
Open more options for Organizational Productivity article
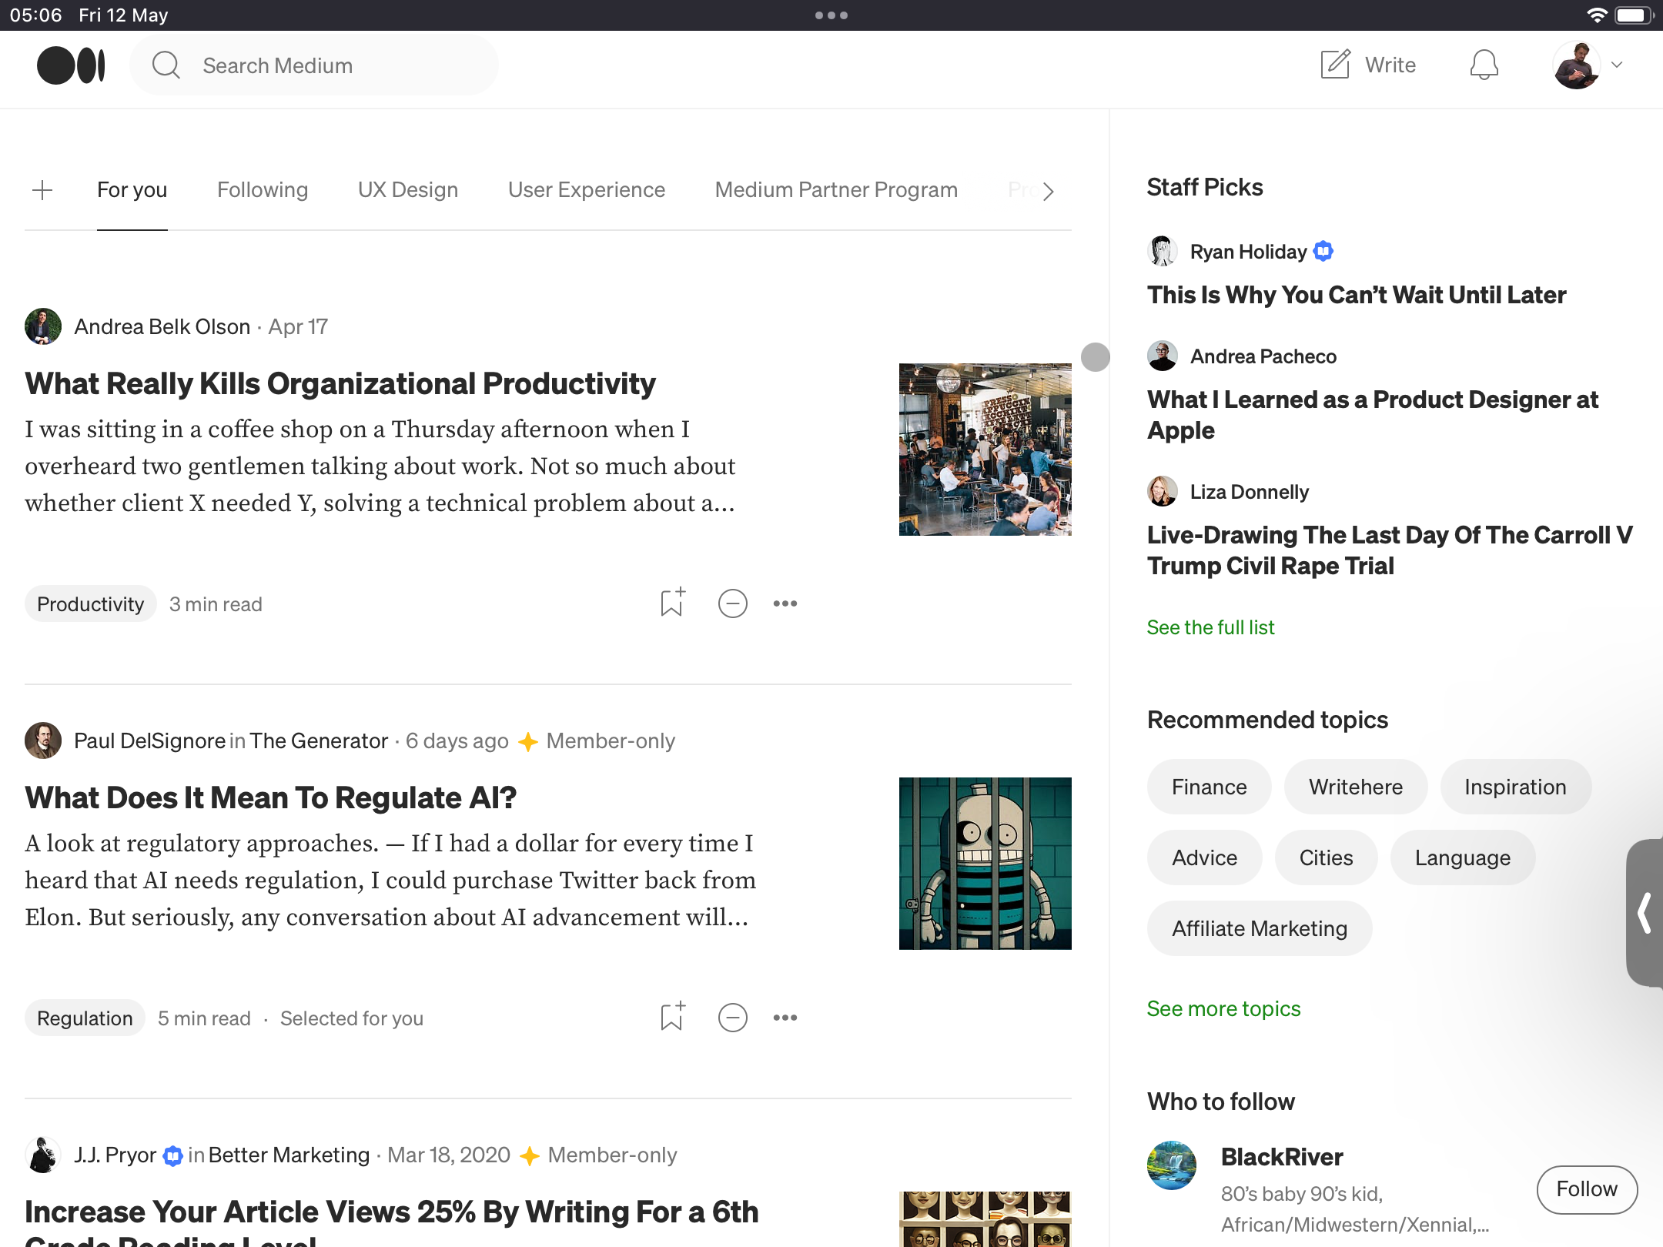click(x=785, y=603)
